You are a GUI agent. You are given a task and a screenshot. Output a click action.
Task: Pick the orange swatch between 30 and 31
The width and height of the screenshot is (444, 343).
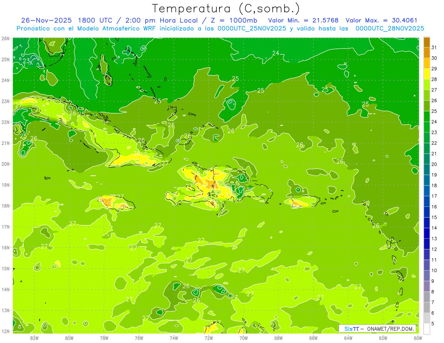coord(427,53)
